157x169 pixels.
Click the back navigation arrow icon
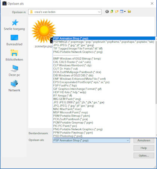coord(107,12)
